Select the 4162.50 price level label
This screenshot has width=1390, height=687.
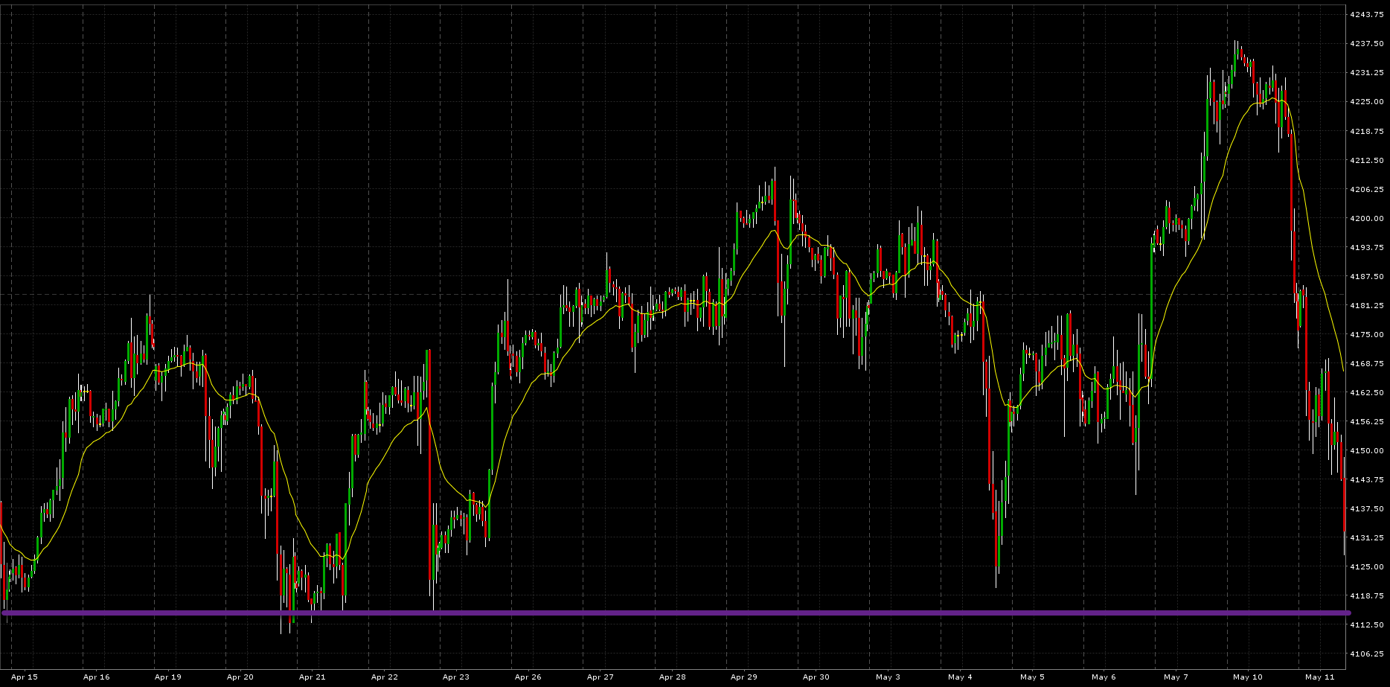click(1366, 392)
